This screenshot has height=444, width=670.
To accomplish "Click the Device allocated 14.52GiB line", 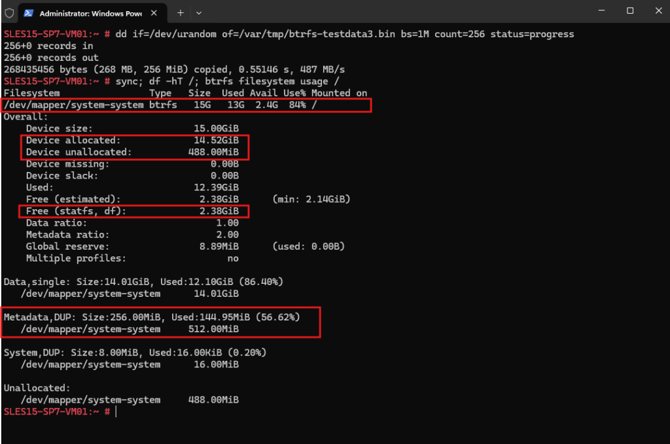I will click(x=132, y=141).
